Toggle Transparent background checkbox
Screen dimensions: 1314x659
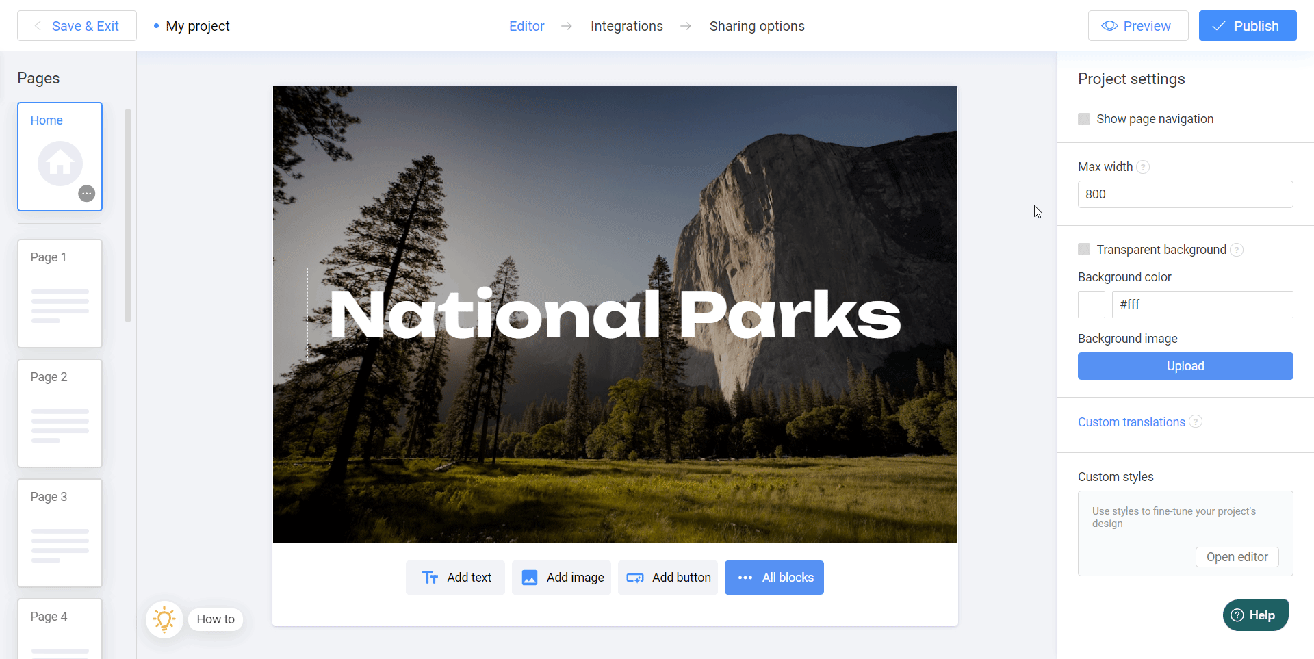1084,249
